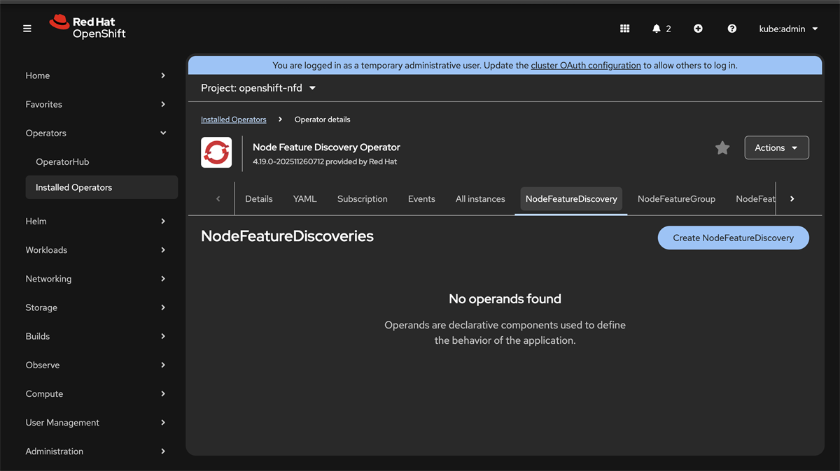The width and height of the screenshot is (840, 471).
Task: Favorite this page with the star icon
Action: tap(722, 148)
